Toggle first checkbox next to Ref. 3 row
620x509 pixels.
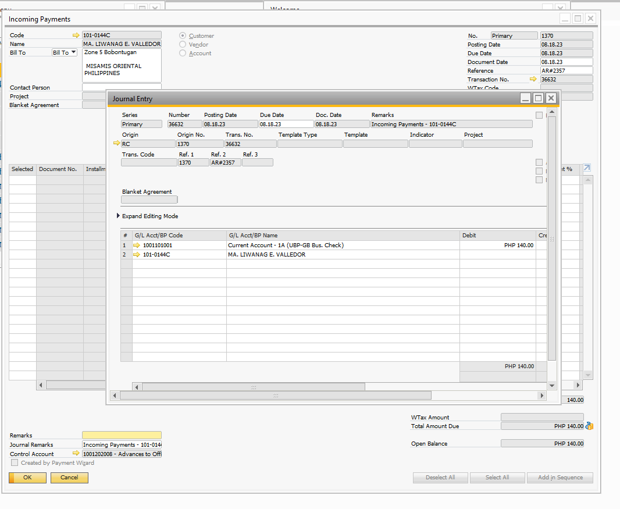539,162
